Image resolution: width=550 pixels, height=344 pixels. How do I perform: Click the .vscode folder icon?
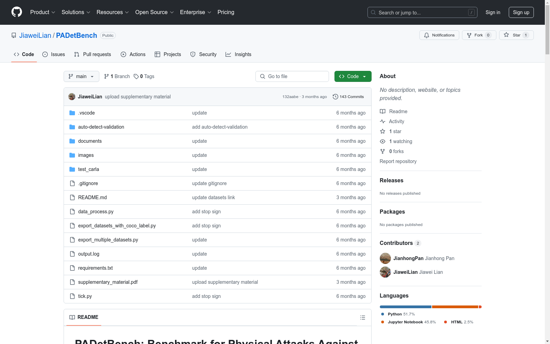72,113
